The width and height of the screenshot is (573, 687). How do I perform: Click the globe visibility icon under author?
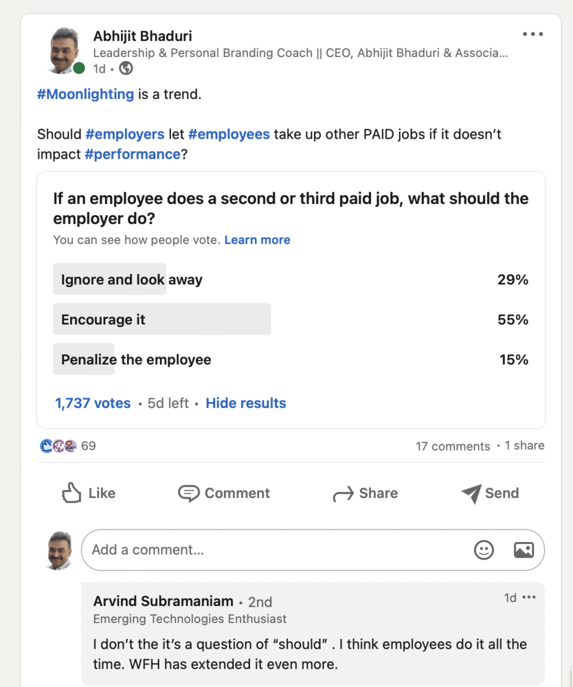[x=126, y=69]
